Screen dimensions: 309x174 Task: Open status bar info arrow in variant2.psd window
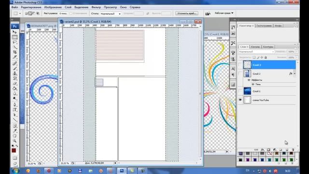click(x=115, y=163)
